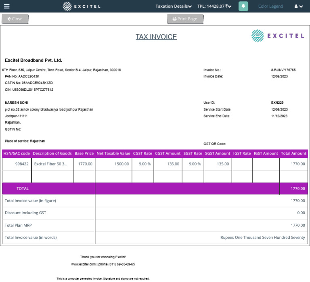Select the invoice number 8-RJINV/176765
The height and width of the screenshot is (282, 310).
point(283,70)
